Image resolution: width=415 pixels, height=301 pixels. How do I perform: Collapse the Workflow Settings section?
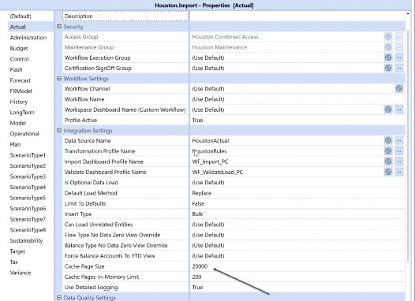tap(59, 79)
